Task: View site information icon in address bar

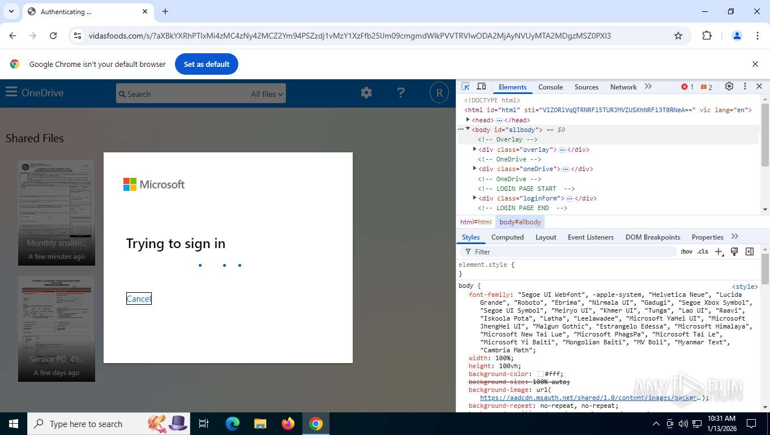Action: pos(78,36)
